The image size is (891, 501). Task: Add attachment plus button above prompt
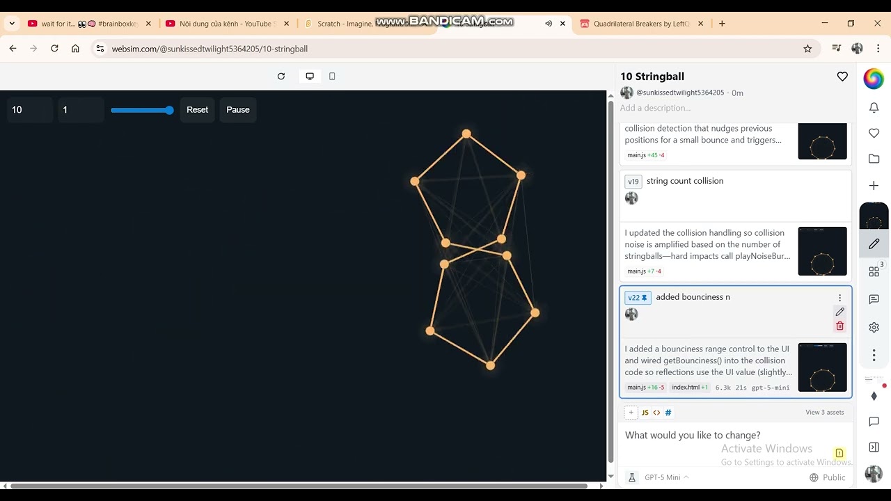pos(631,413)
